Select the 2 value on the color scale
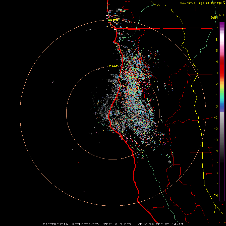The height and width of the screenshot is (226, 226). click(x=217, y=84)
